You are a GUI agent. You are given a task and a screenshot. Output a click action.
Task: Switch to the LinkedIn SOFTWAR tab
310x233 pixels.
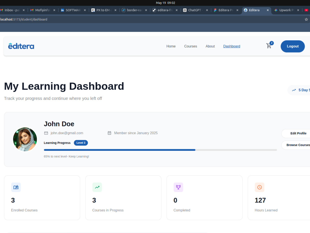73,10
